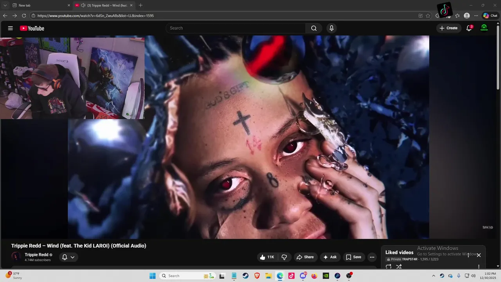Toggle shuffle in Liked videos playlist
The image size is (501, 282).
(x=399, y=267)
